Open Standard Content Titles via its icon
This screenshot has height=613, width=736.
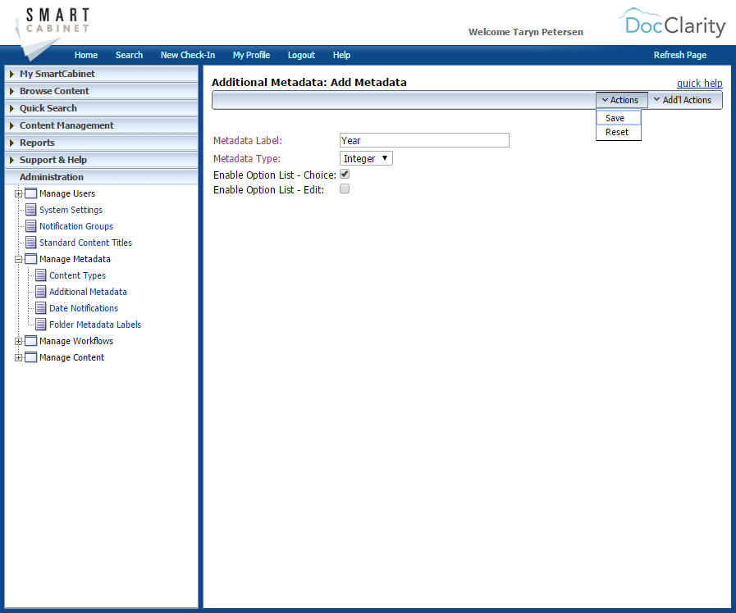[x=30, y=243]
